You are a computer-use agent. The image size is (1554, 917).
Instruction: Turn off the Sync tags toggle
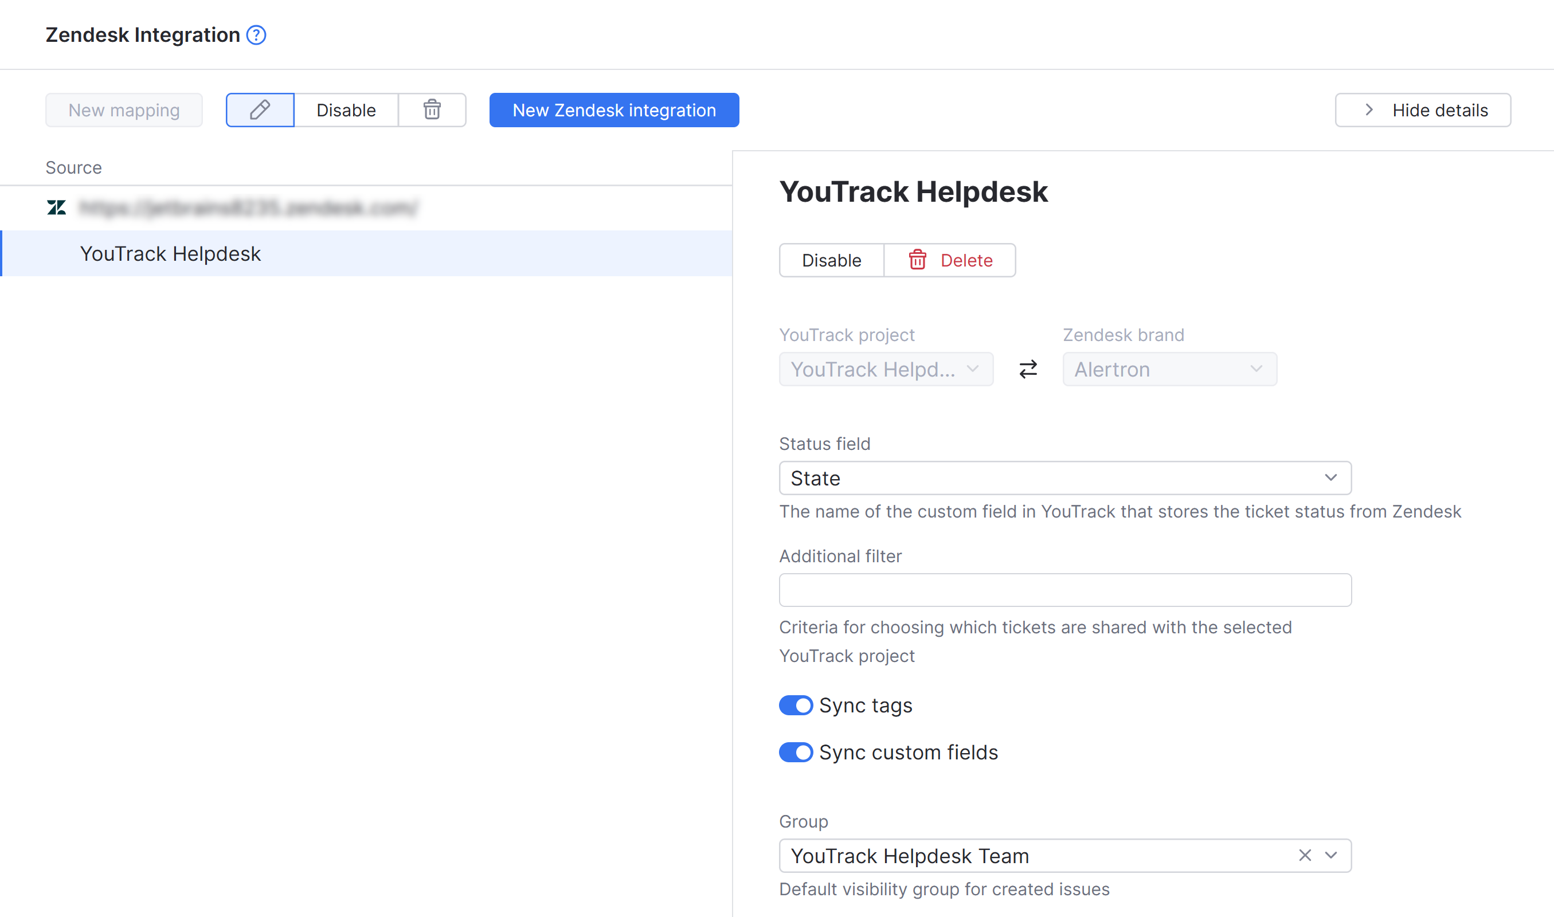(x=796, y=705)
